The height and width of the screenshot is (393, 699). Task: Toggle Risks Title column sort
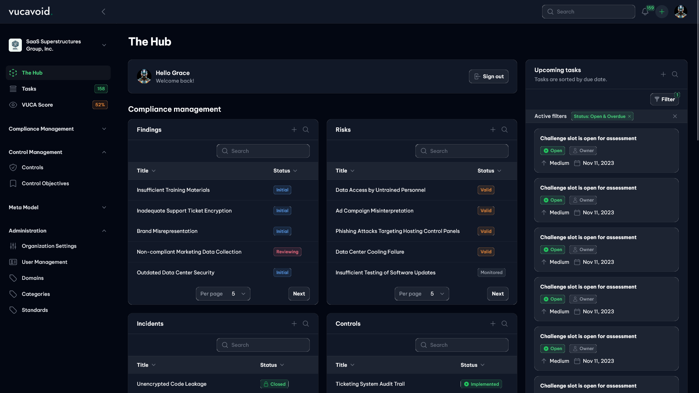[345, 170]
